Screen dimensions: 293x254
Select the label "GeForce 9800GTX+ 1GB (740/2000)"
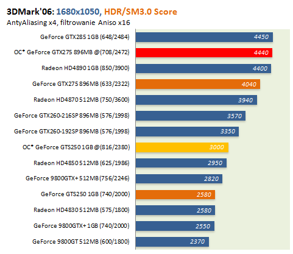[82, 226]
